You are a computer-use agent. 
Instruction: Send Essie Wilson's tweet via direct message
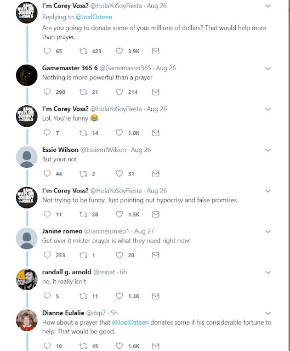point(156,174)
